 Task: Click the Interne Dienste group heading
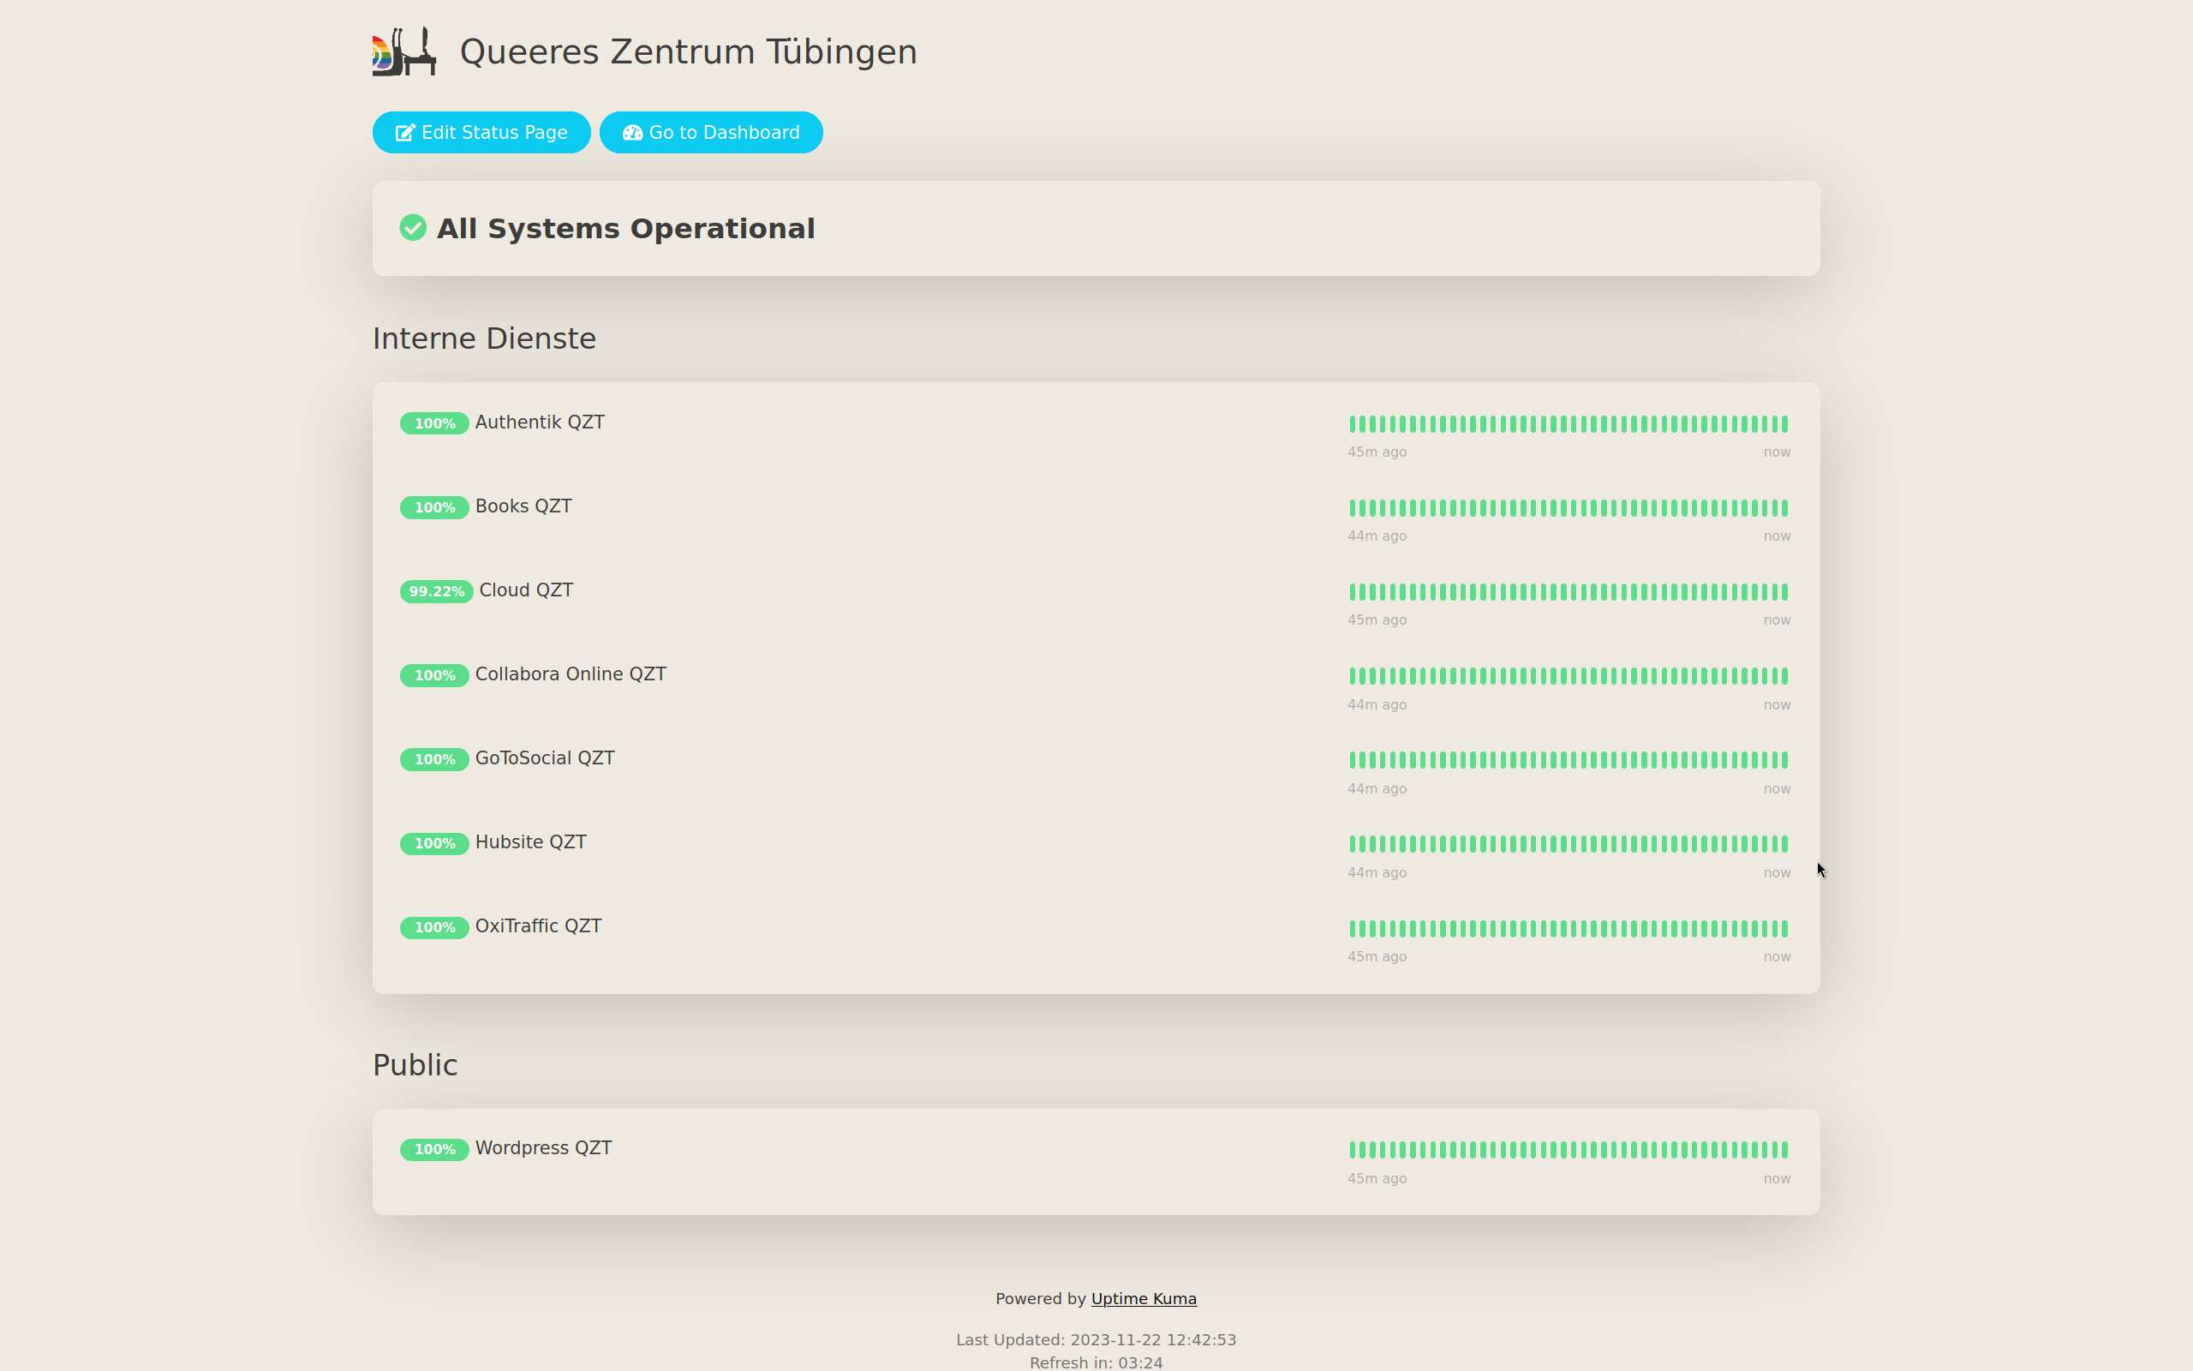tap(484, 338)
